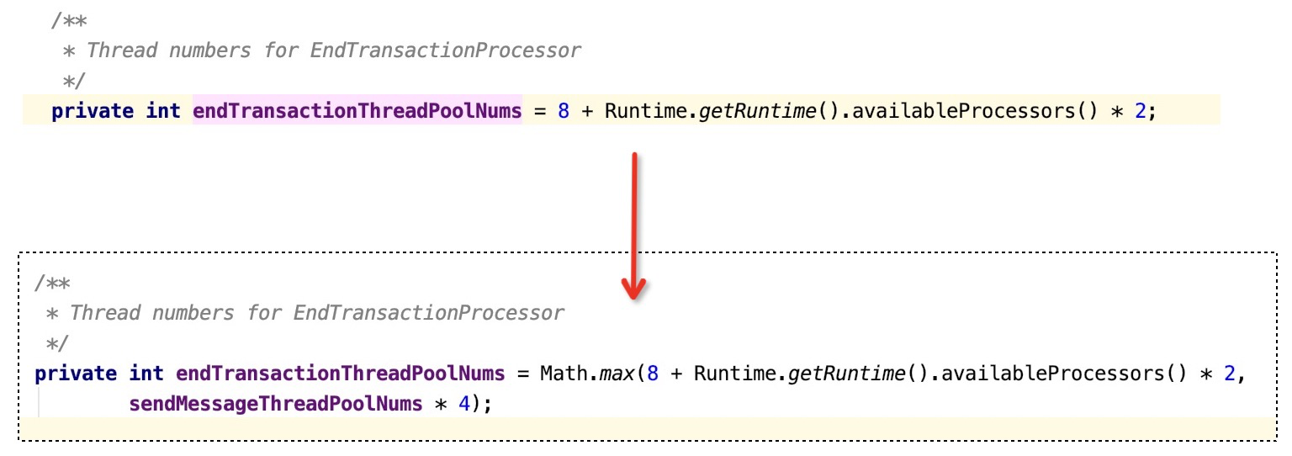Click the 'private' keyword in the bottom snippet
The width and height of the screenshot is (1292, 456).
pos(76,374)
